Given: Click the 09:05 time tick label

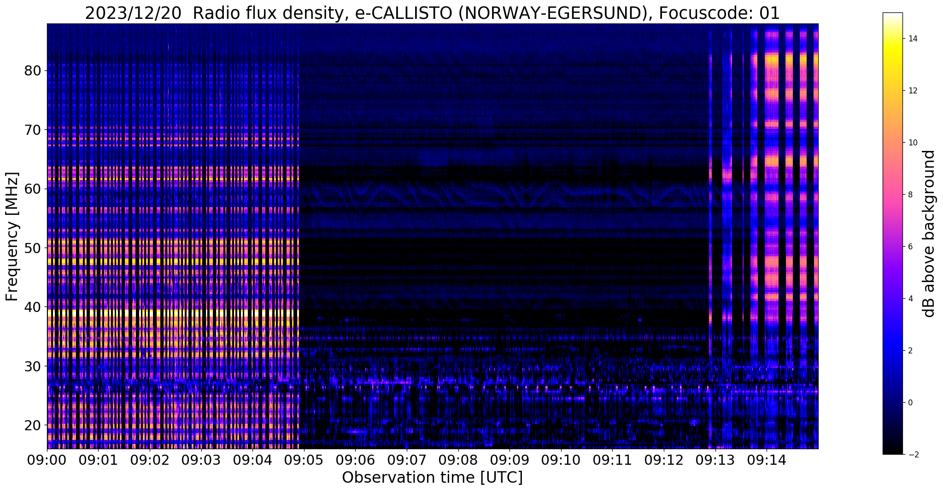Looking at the screenshot, I should [304, 459].
